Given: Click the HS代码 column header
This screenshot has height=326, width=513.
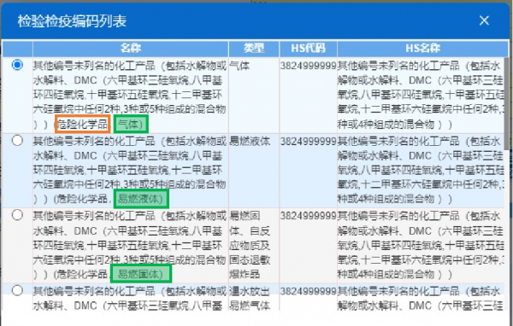Looking at the screenshot, I should 308,49.
